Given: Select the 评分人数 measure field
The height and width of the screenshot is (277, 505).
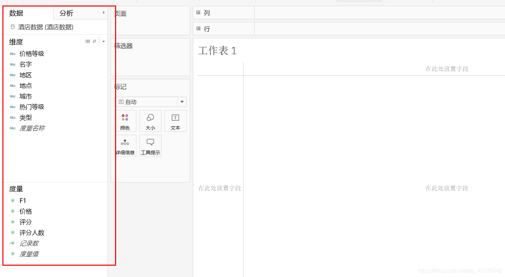Looking at the screenshot, I should point(32,232).
